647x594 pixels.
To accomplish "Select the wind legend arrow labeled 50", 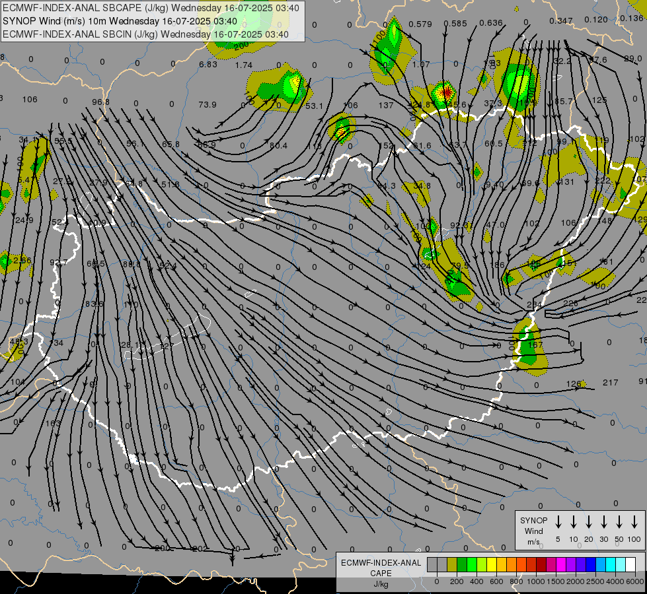I will tap(619, 522).
